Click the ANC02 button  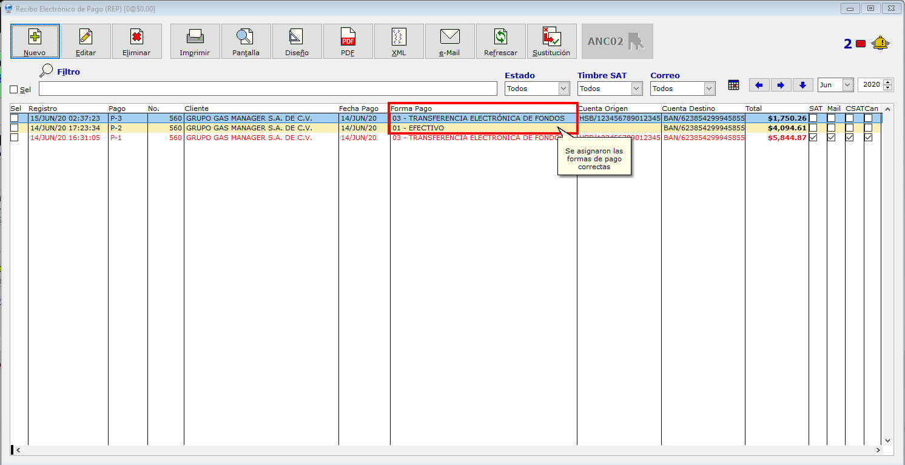coord(617,41)
